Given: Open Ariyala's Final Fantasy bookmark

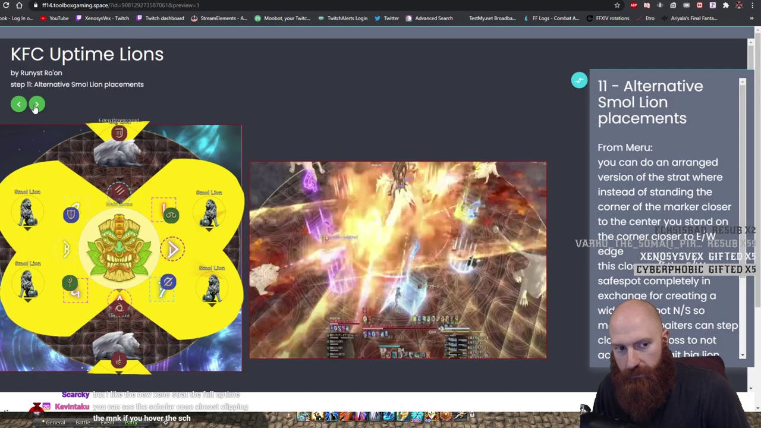Looking at the screenshot, I should coord(690,18).
